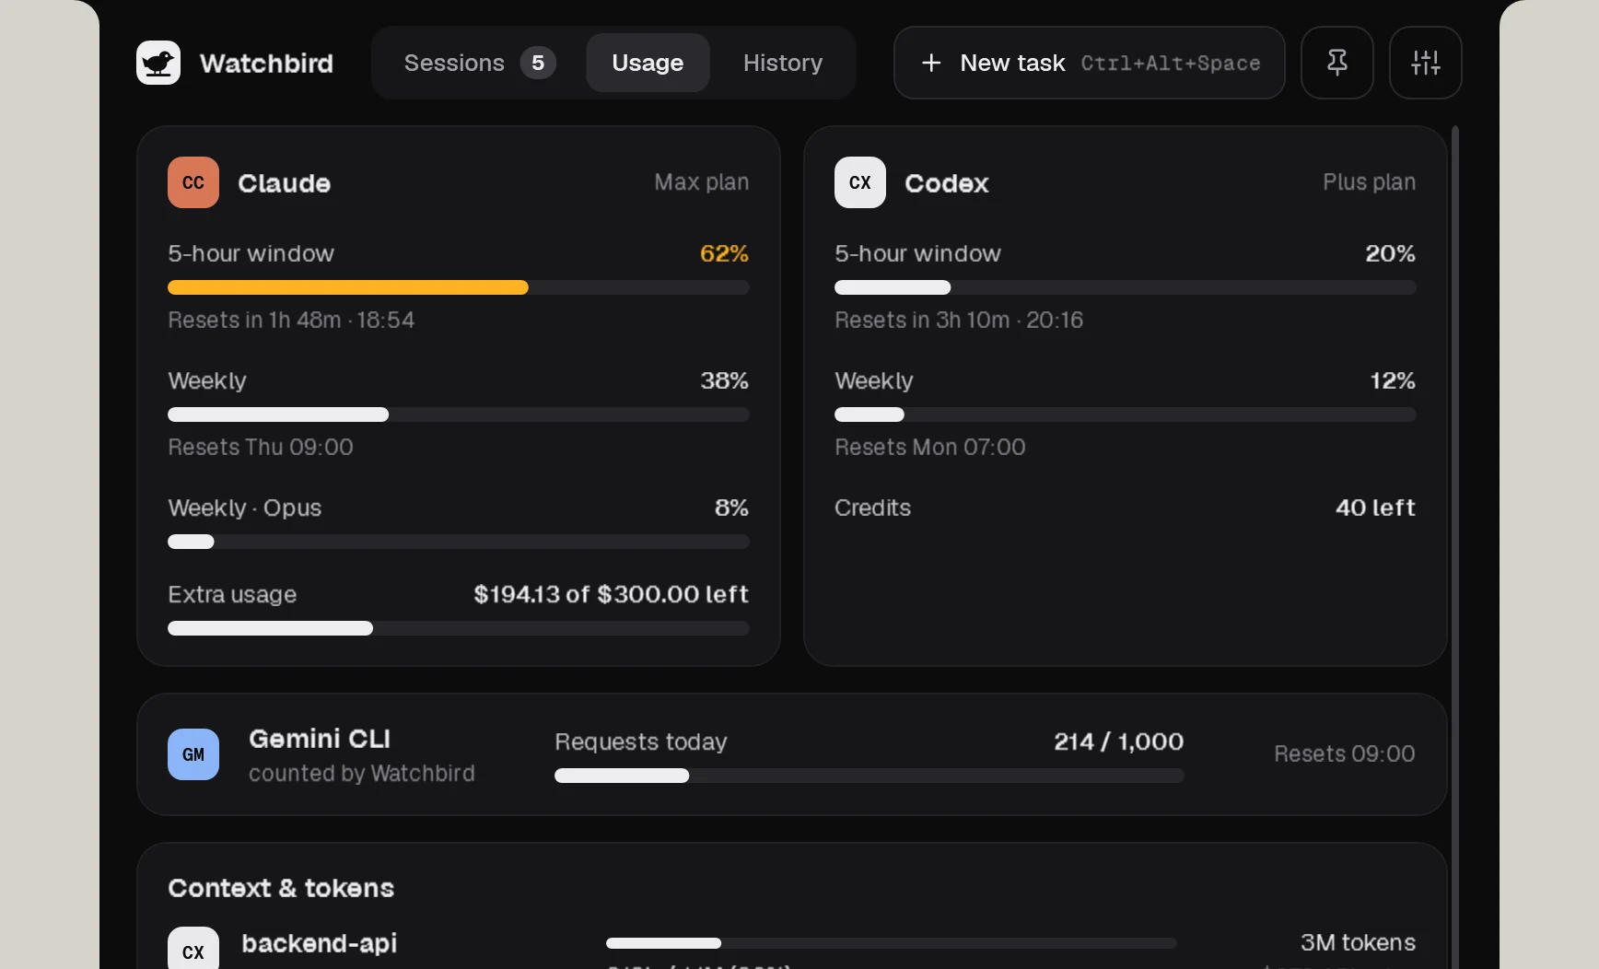1599x969 pixels.
Task: Click Claude Weekly usage progress bar
Action: 459,414
